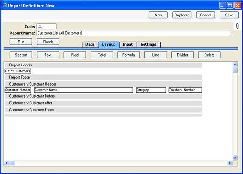Insert a Line element
Screen dimensions: 243x174
click(156, 55)
